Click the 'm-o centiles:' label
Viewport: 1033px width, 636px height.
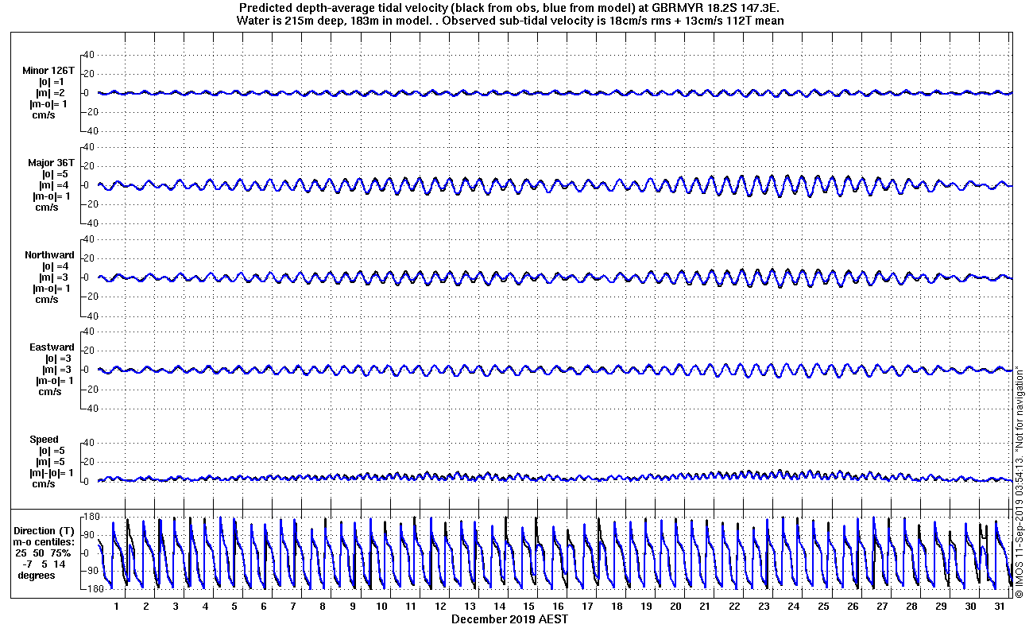(x=44, y=542)
